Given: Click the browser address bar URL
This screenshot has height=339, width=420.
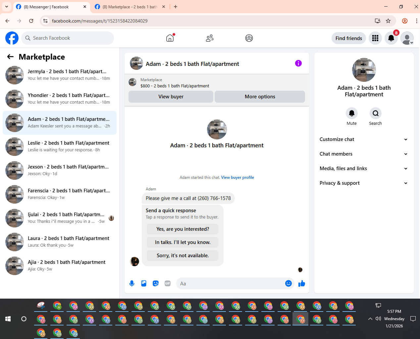Looking at the screenshot, I should tap(100, 21).
